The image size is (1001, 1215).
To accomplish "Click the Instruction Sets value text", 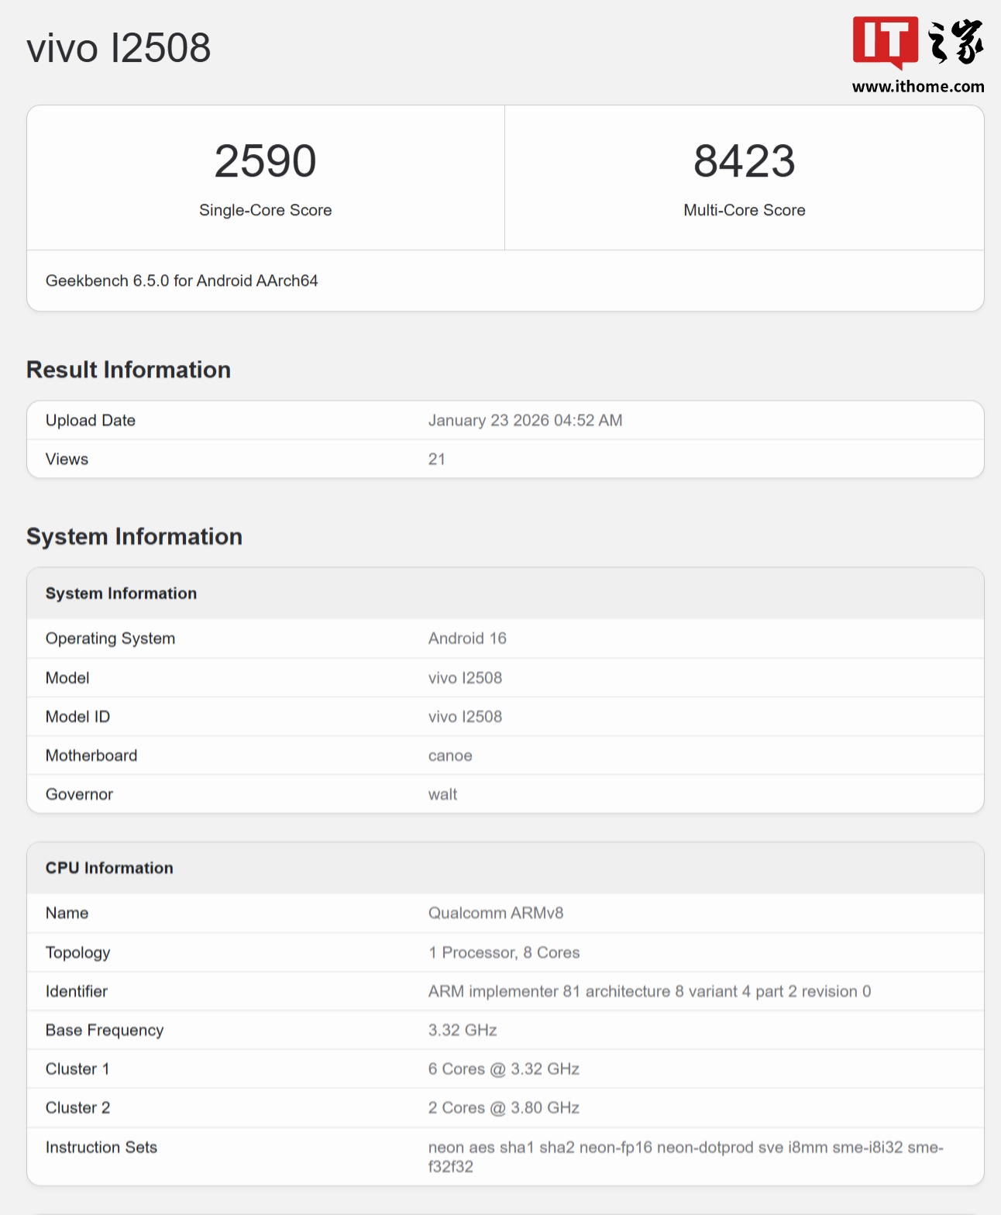I will click(x=685, y=1148).
